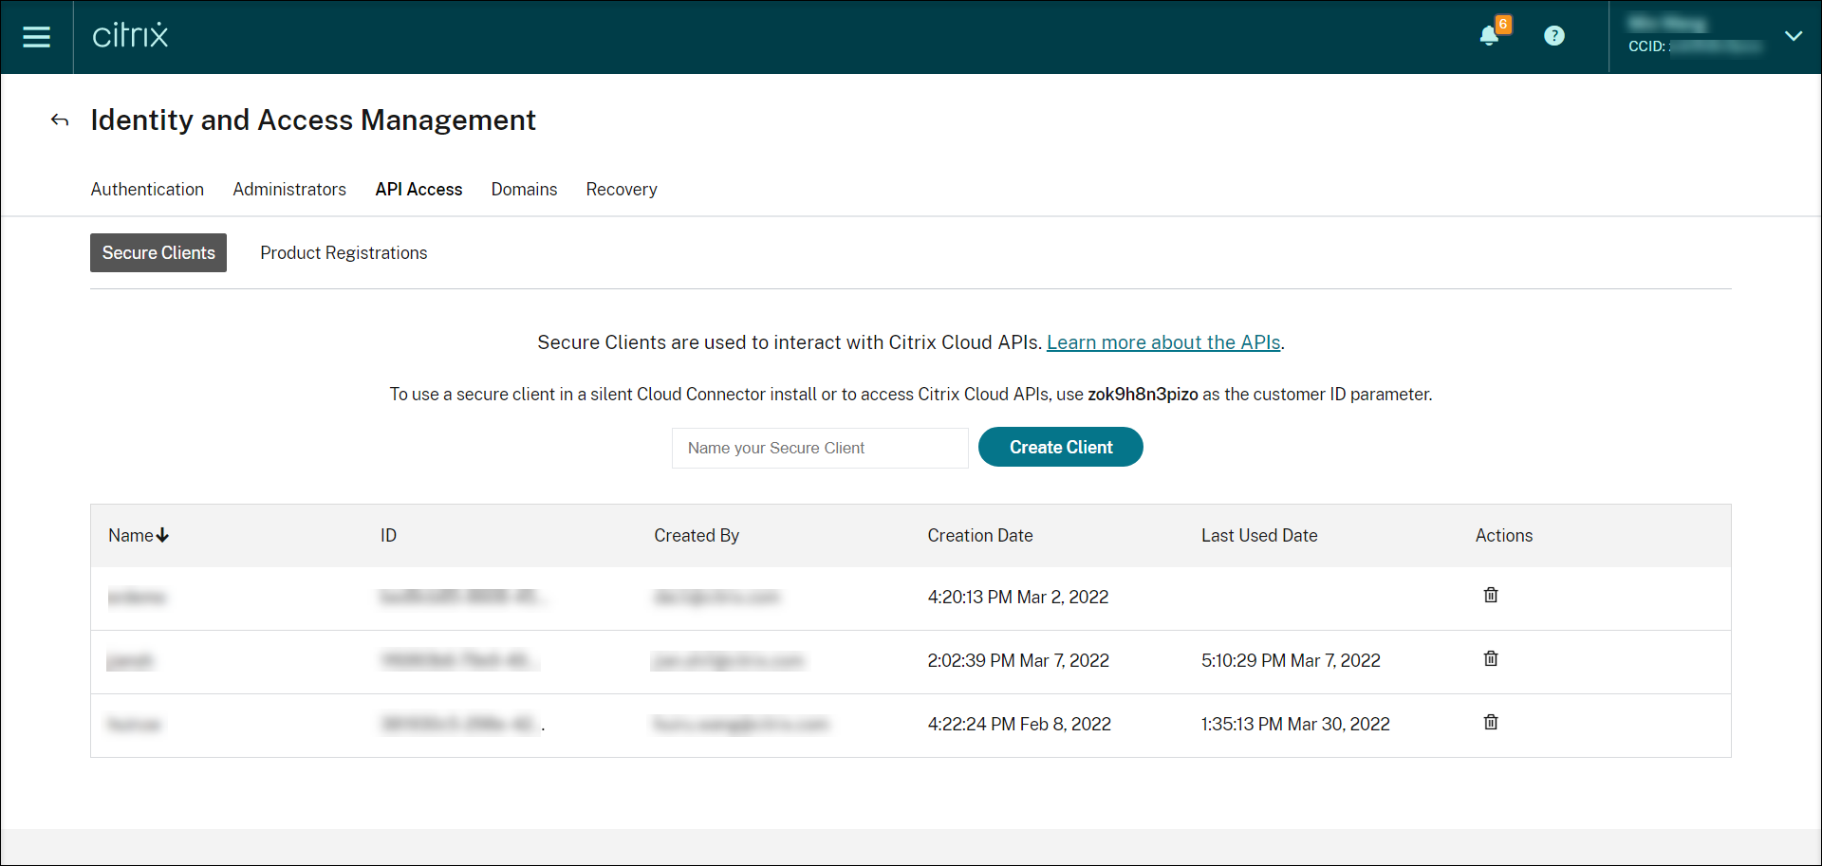Expand the account dropdown chevron
This screenshot has width=1822, height=866.
1793,36
